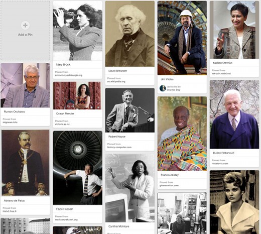
Task: Visit the ghananation.com source link
Action: click(169, 186)
